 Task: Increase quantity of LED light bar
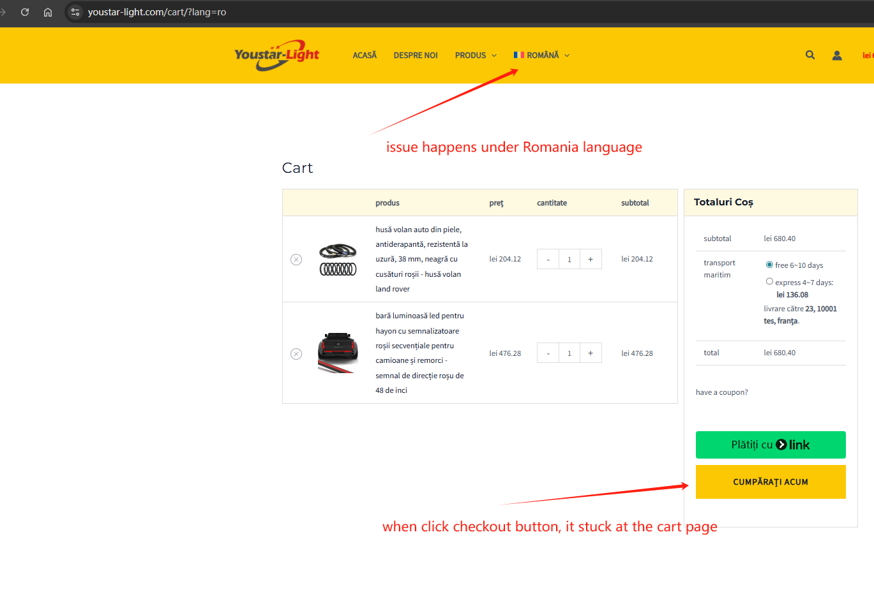pyautogui.click(x=591, y=353)
